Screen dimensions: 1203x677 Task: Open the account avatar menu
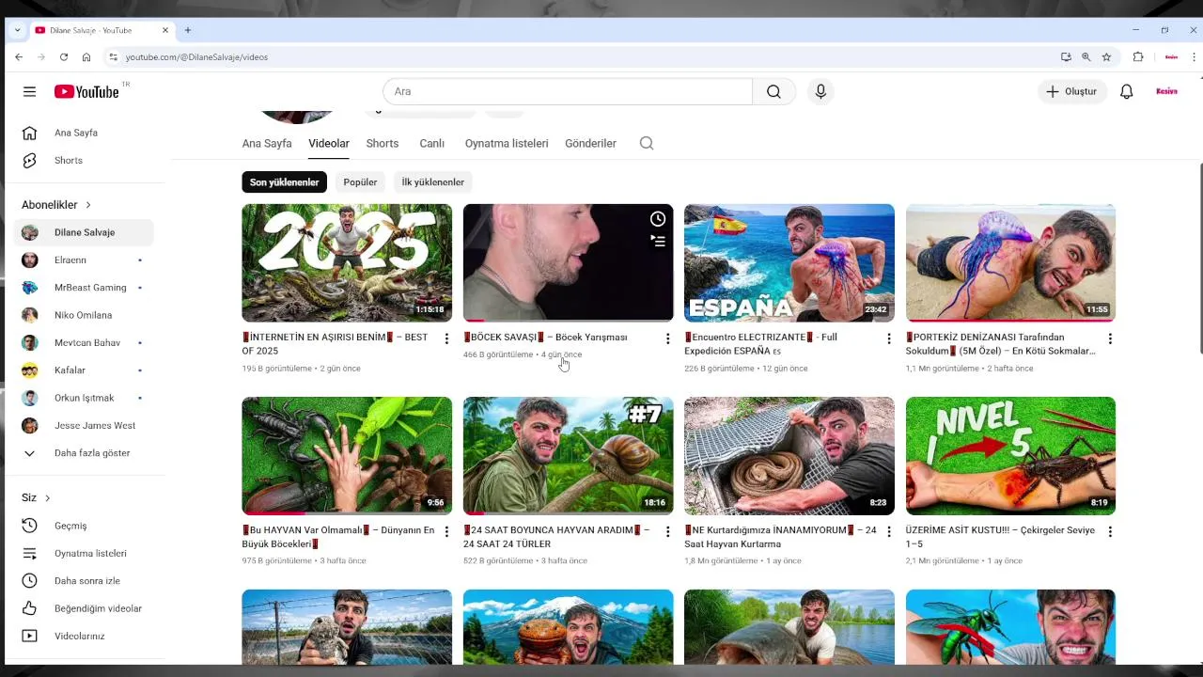(1166, 91)
